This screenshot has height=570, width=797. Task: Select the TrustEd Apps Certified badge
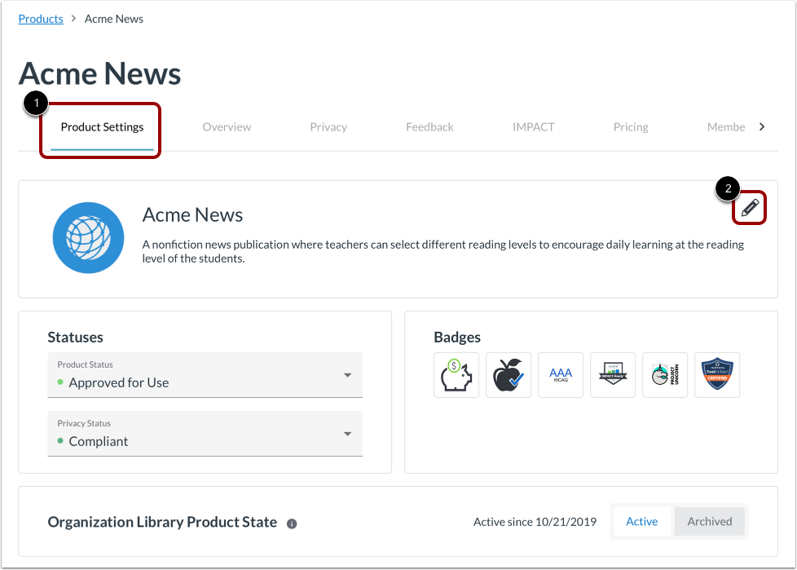(717, 375)
